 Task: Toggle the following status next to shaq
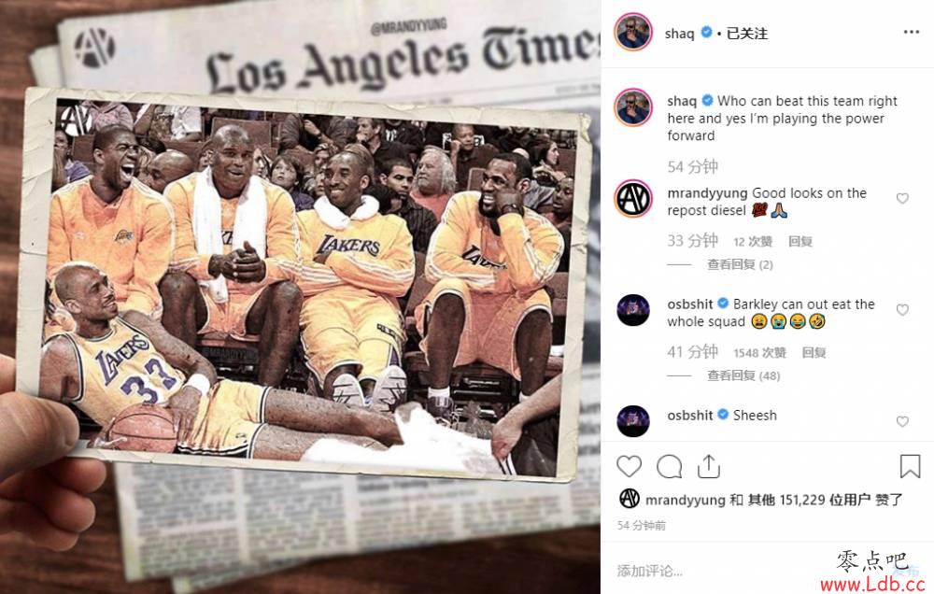pyautogui.click(x=747, y=34)
